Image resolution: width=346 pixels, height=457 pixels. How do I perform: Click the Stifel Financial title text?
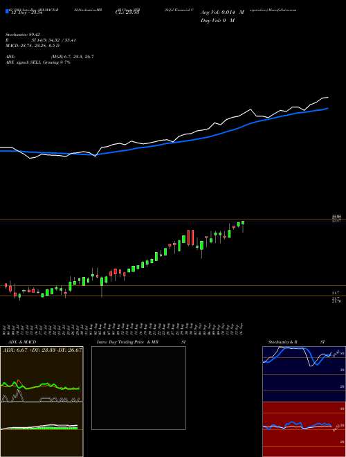179,10
